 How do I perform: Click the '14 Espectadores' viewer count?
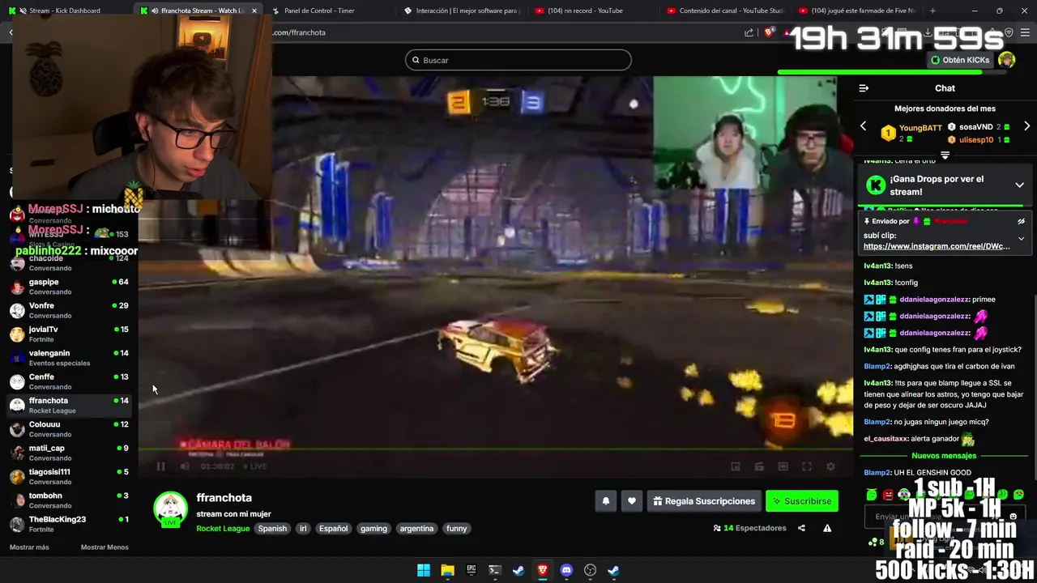(x=750, y=528)
